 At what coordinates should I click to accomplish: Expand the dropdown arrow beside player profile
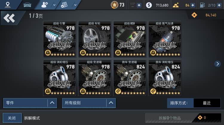(x=54, y=5)
